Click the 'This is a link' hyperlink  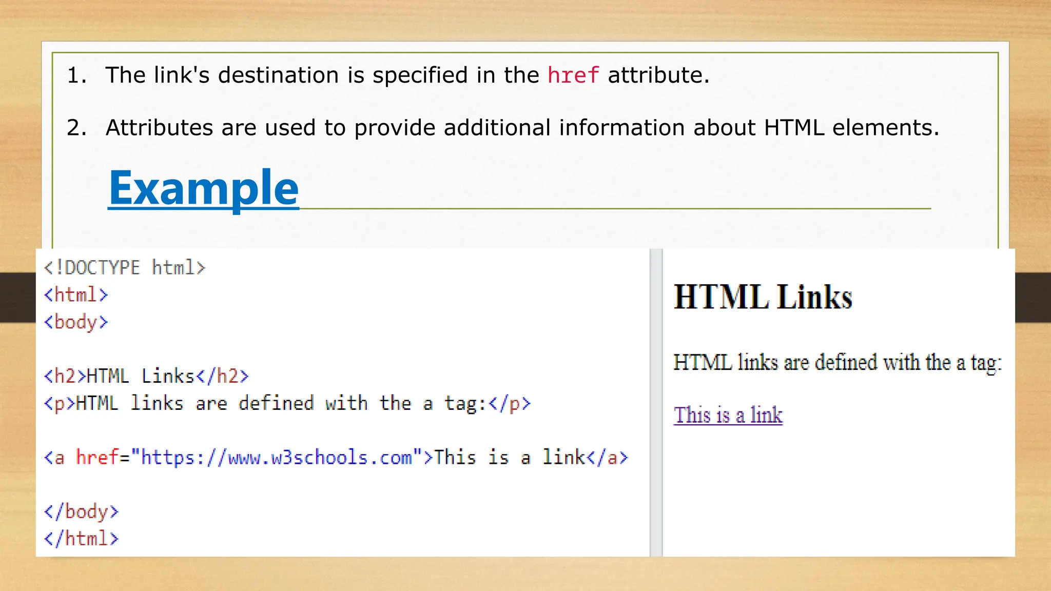click(x=728, y=415)
